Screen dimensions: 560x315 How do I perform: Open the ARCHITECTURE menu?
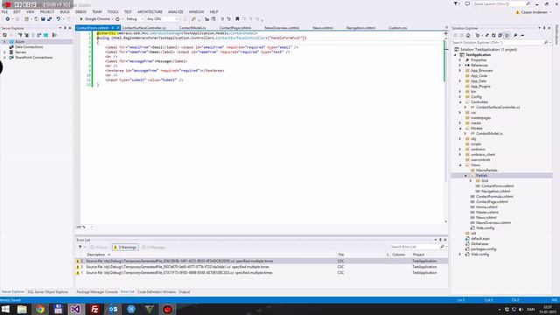[150, 11]
